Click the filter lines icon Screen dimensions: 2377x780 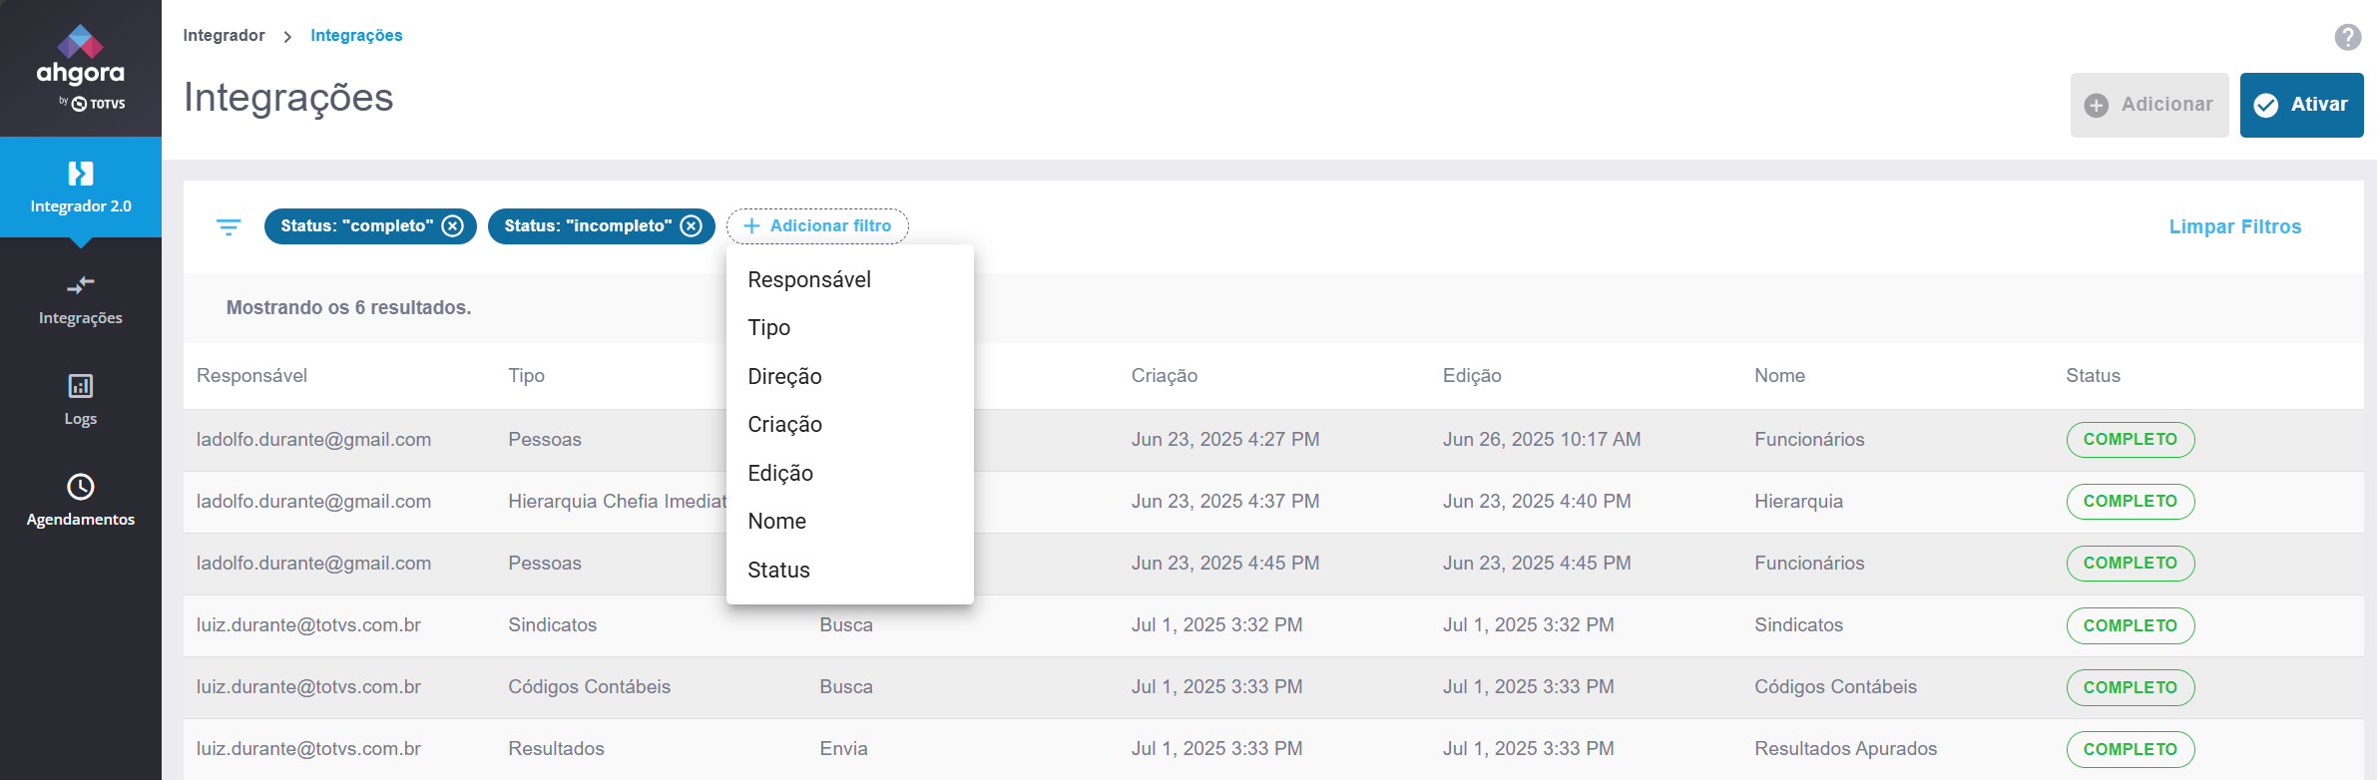click(229, 227)
